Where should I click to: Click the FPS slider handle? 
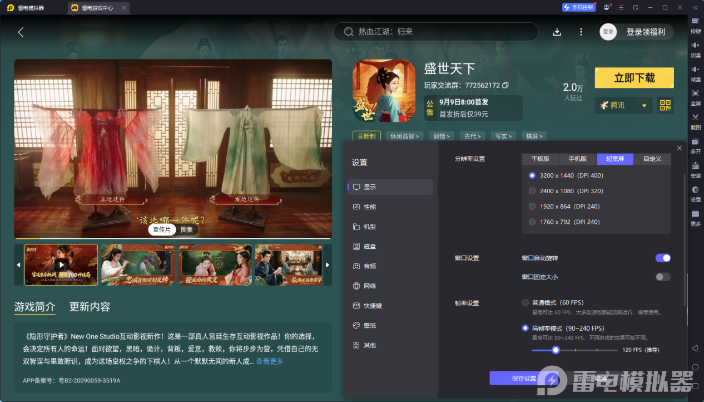(556, 350)
